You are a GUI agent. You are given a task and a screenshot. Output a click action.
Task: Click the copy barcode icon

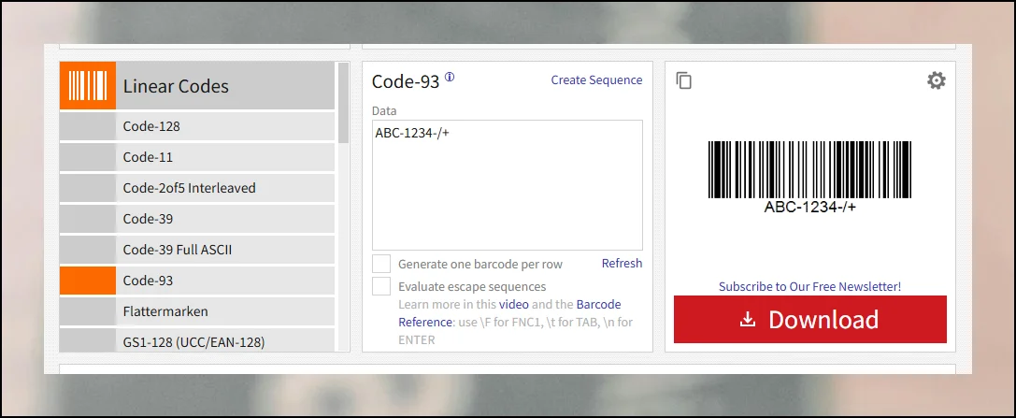click(x=684, y=81)
